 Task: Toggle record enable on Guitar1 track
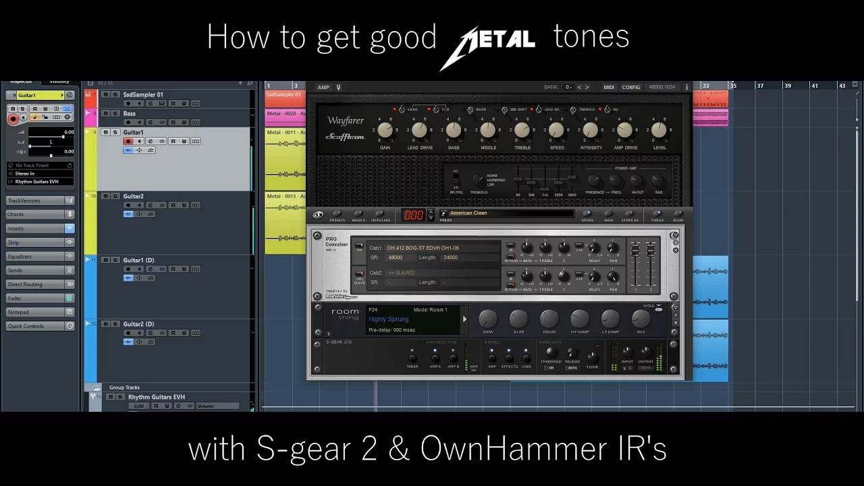[x=128, y=141]
